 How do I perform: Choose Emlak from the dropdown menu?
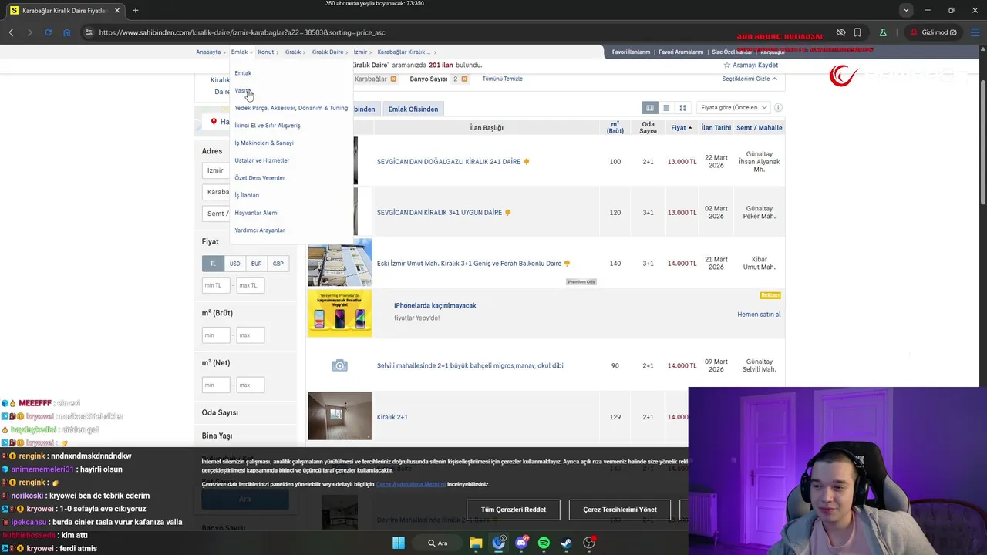tap(243, 73)
